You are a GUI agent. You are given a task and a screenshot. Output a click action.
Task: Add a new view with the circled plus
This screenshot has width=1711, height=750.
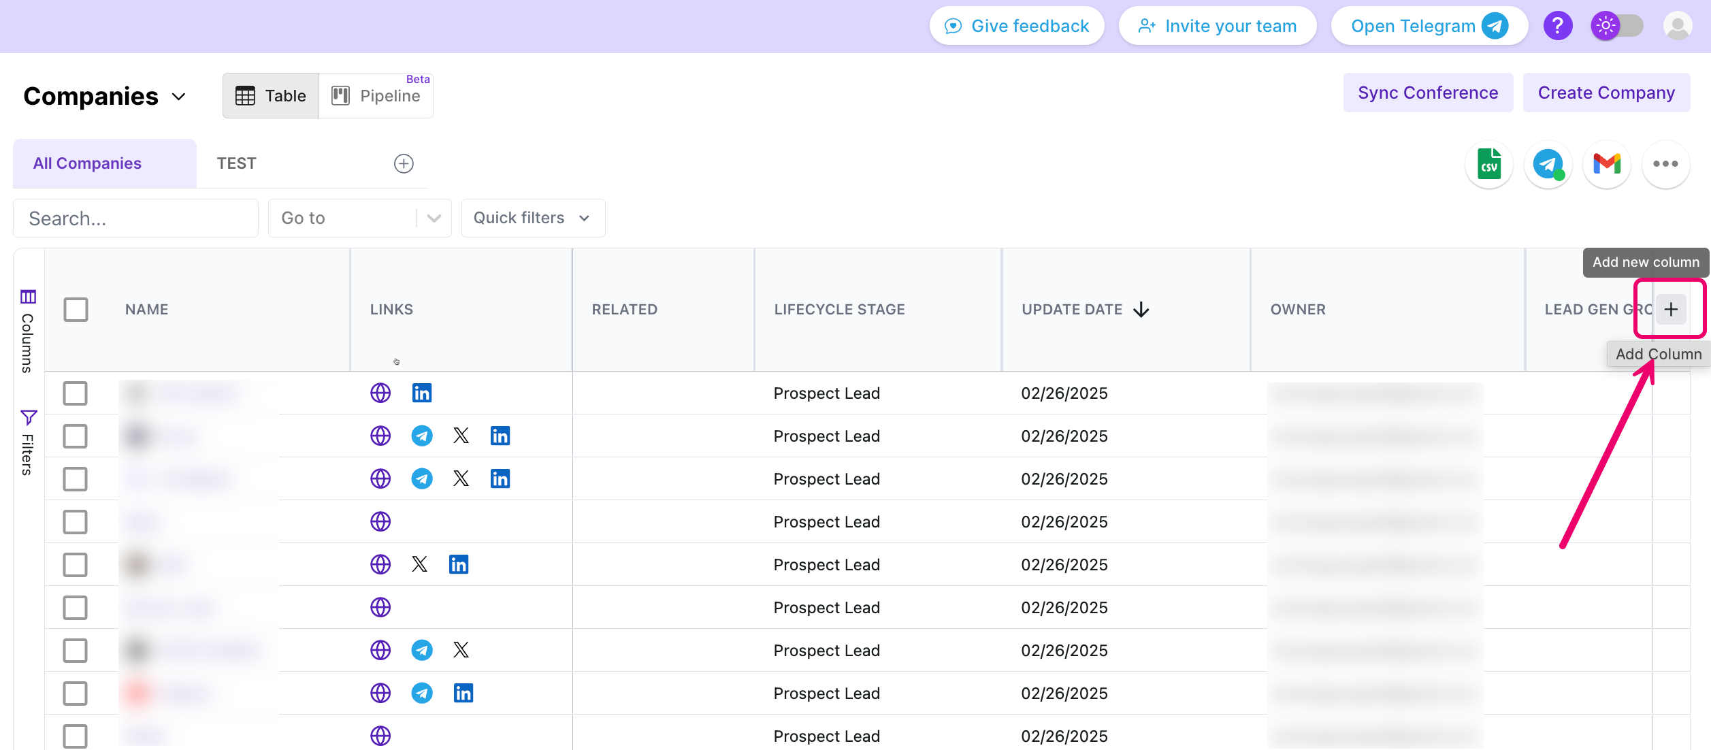pos(404,163)
